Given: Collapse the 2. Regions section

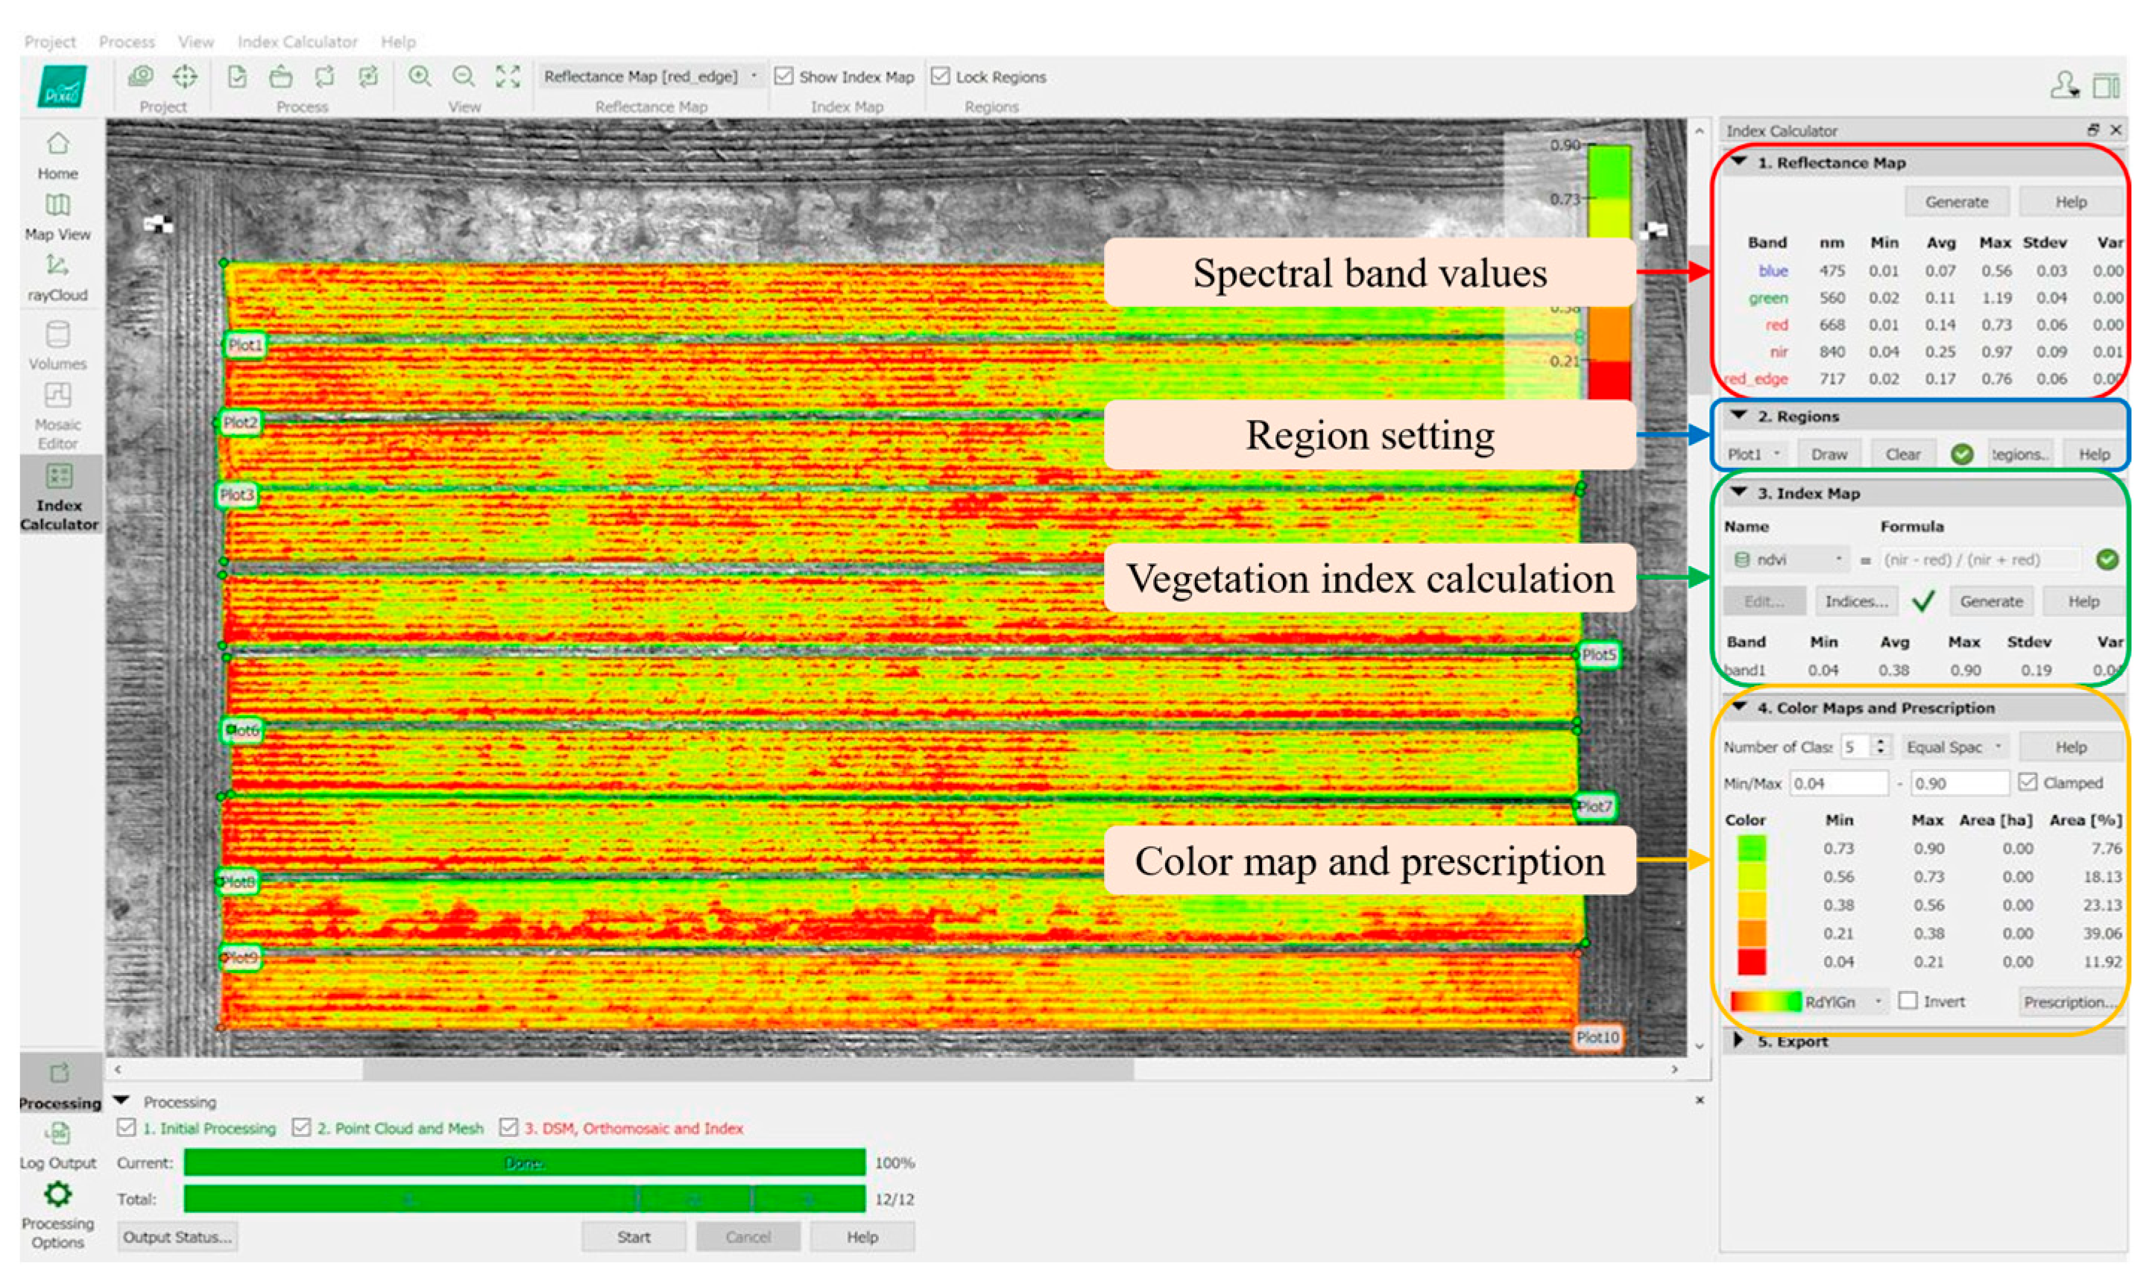Looking at the screenshot, I should [x=1740, y=416].
